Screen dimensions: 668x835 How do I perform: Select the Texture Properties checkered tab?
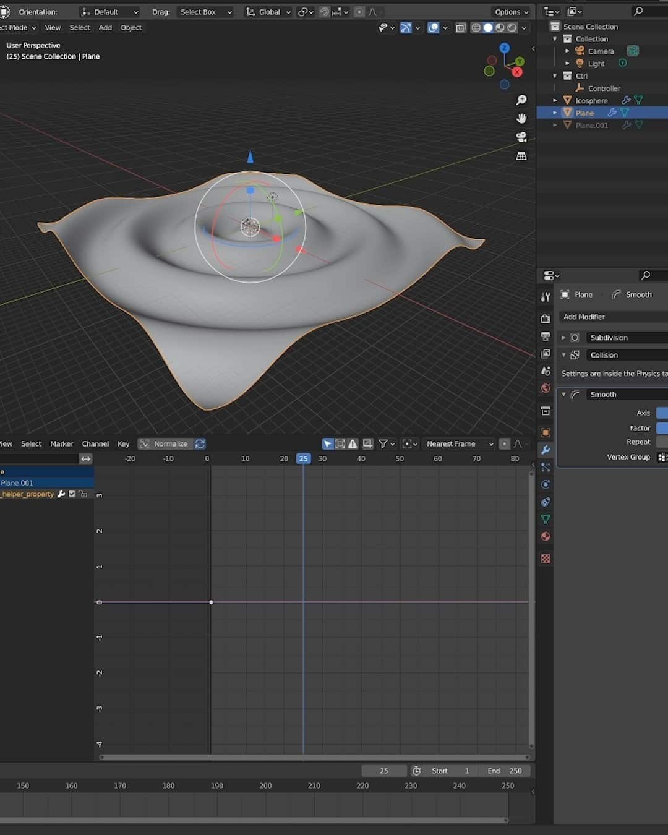click(545, 558)
